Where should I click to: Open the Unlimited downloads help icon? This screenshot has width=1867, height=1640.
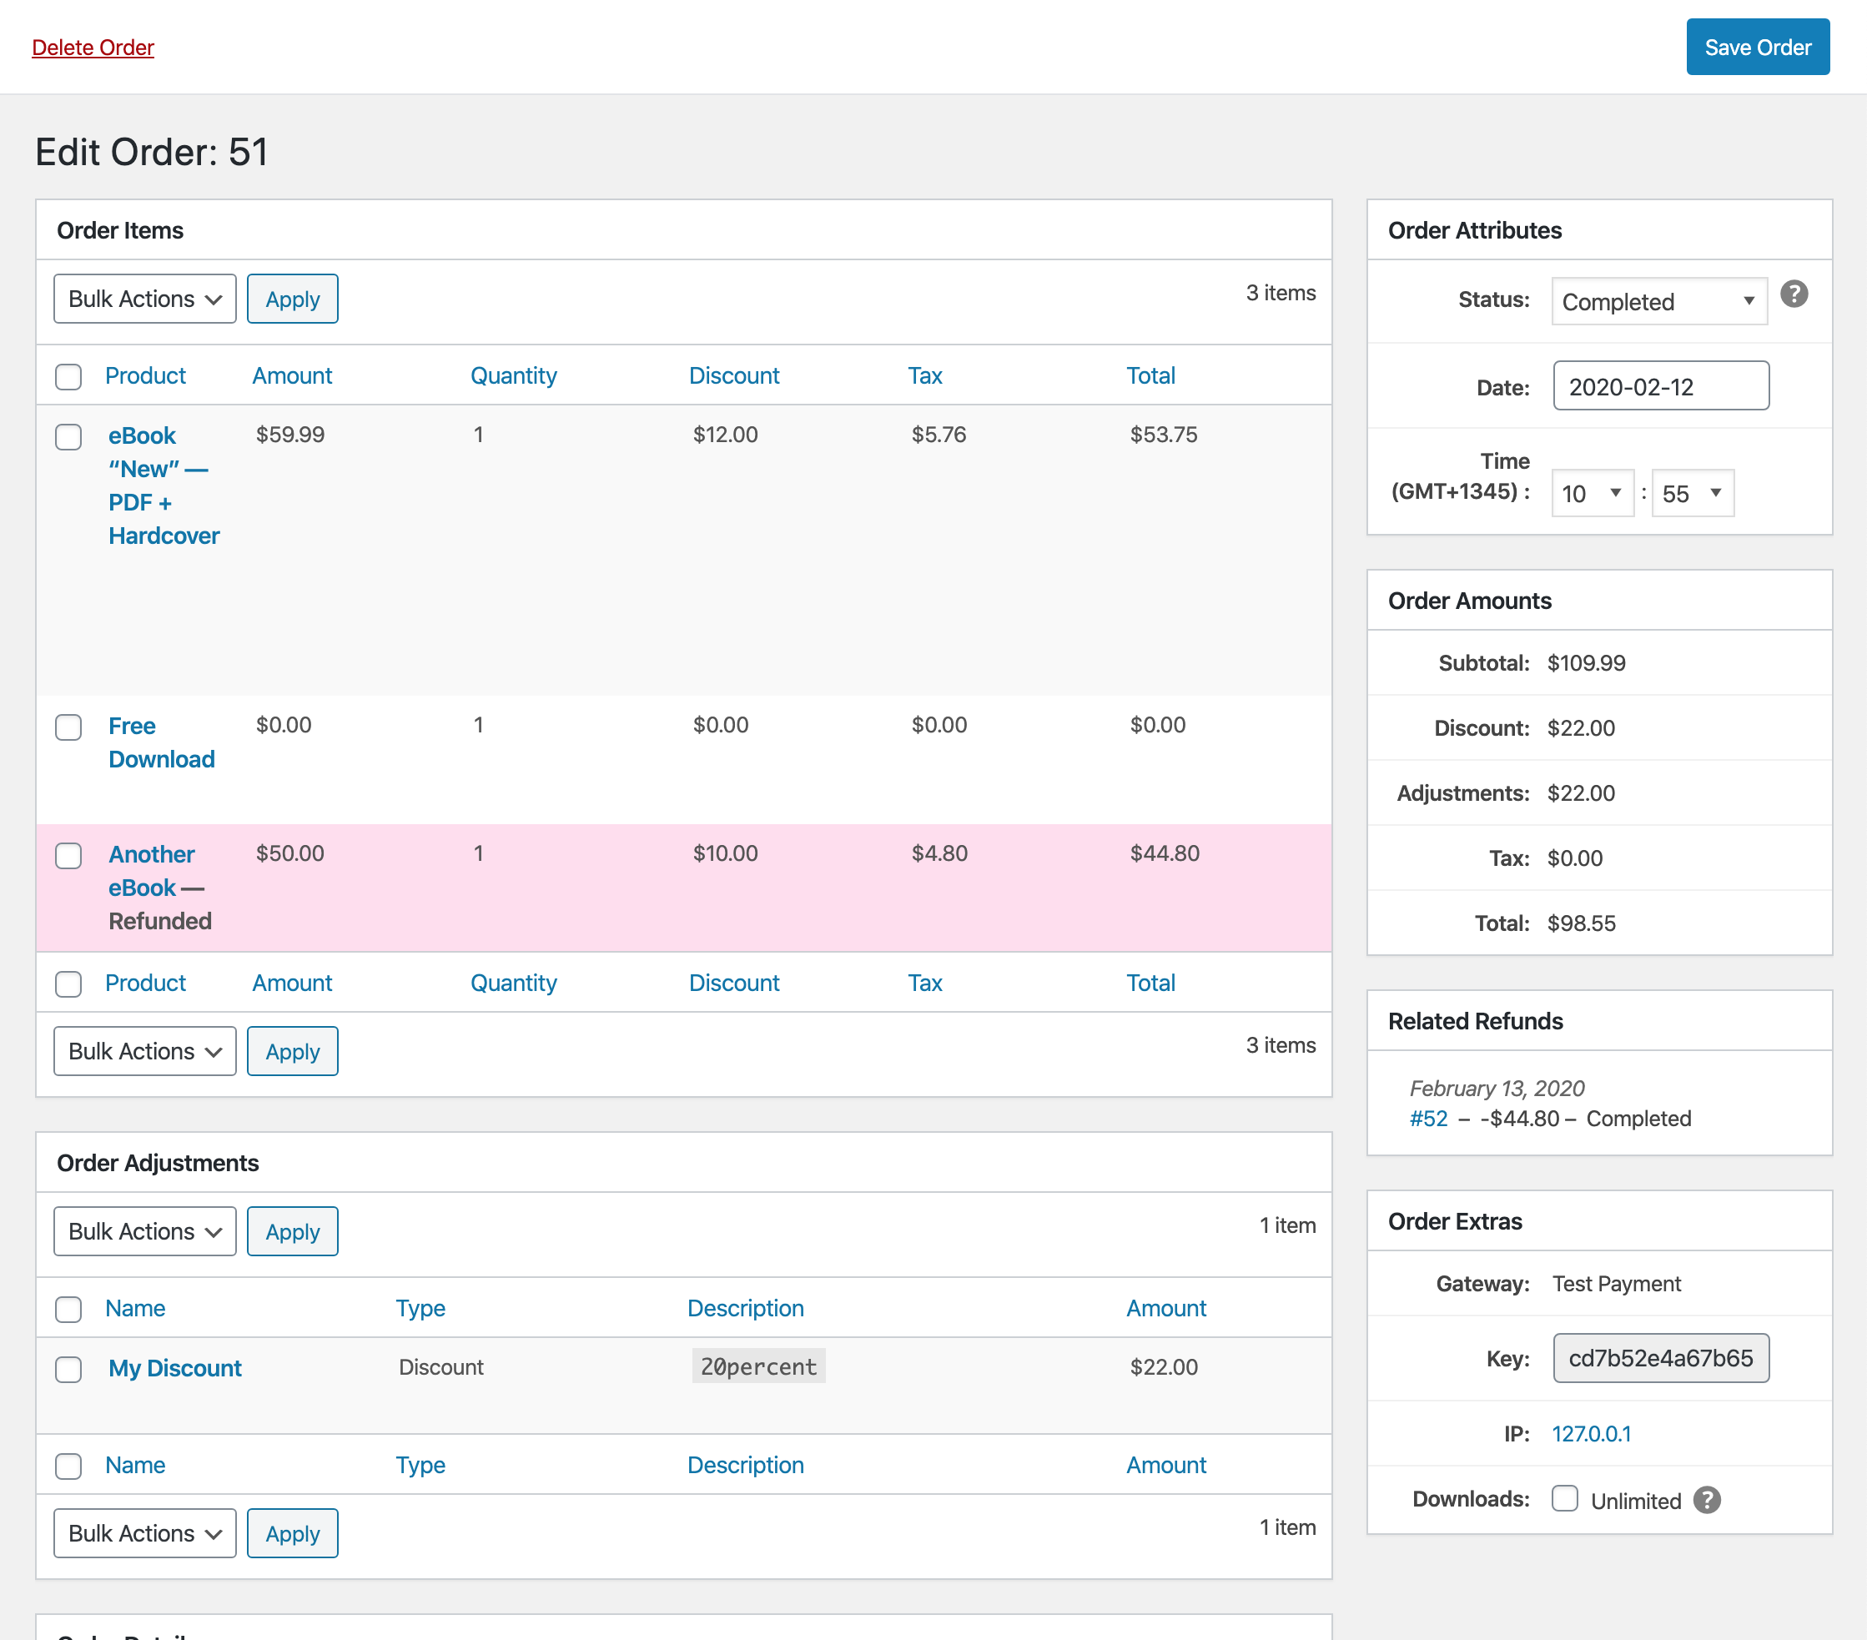click(x=1706, y=1499)
